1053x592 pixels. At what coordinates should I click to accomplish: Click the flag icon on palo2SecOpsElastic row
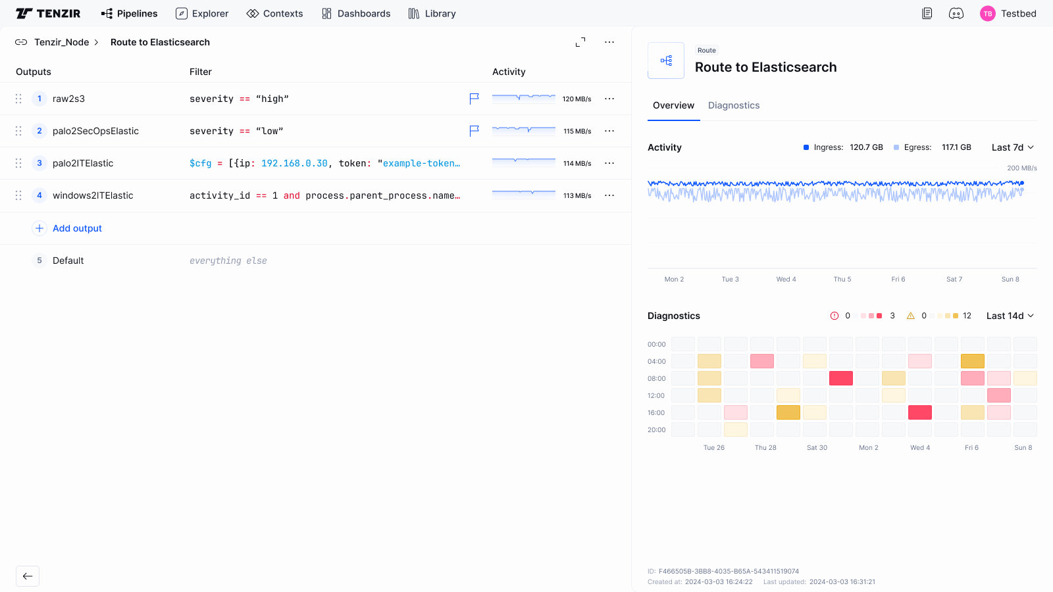(x=474, y=131)
